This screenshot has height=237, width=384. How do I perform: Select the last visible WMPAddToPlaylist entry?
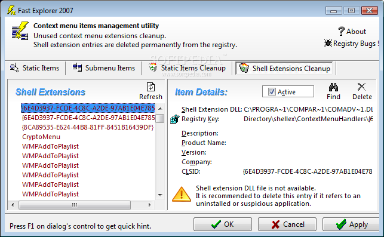50,194
